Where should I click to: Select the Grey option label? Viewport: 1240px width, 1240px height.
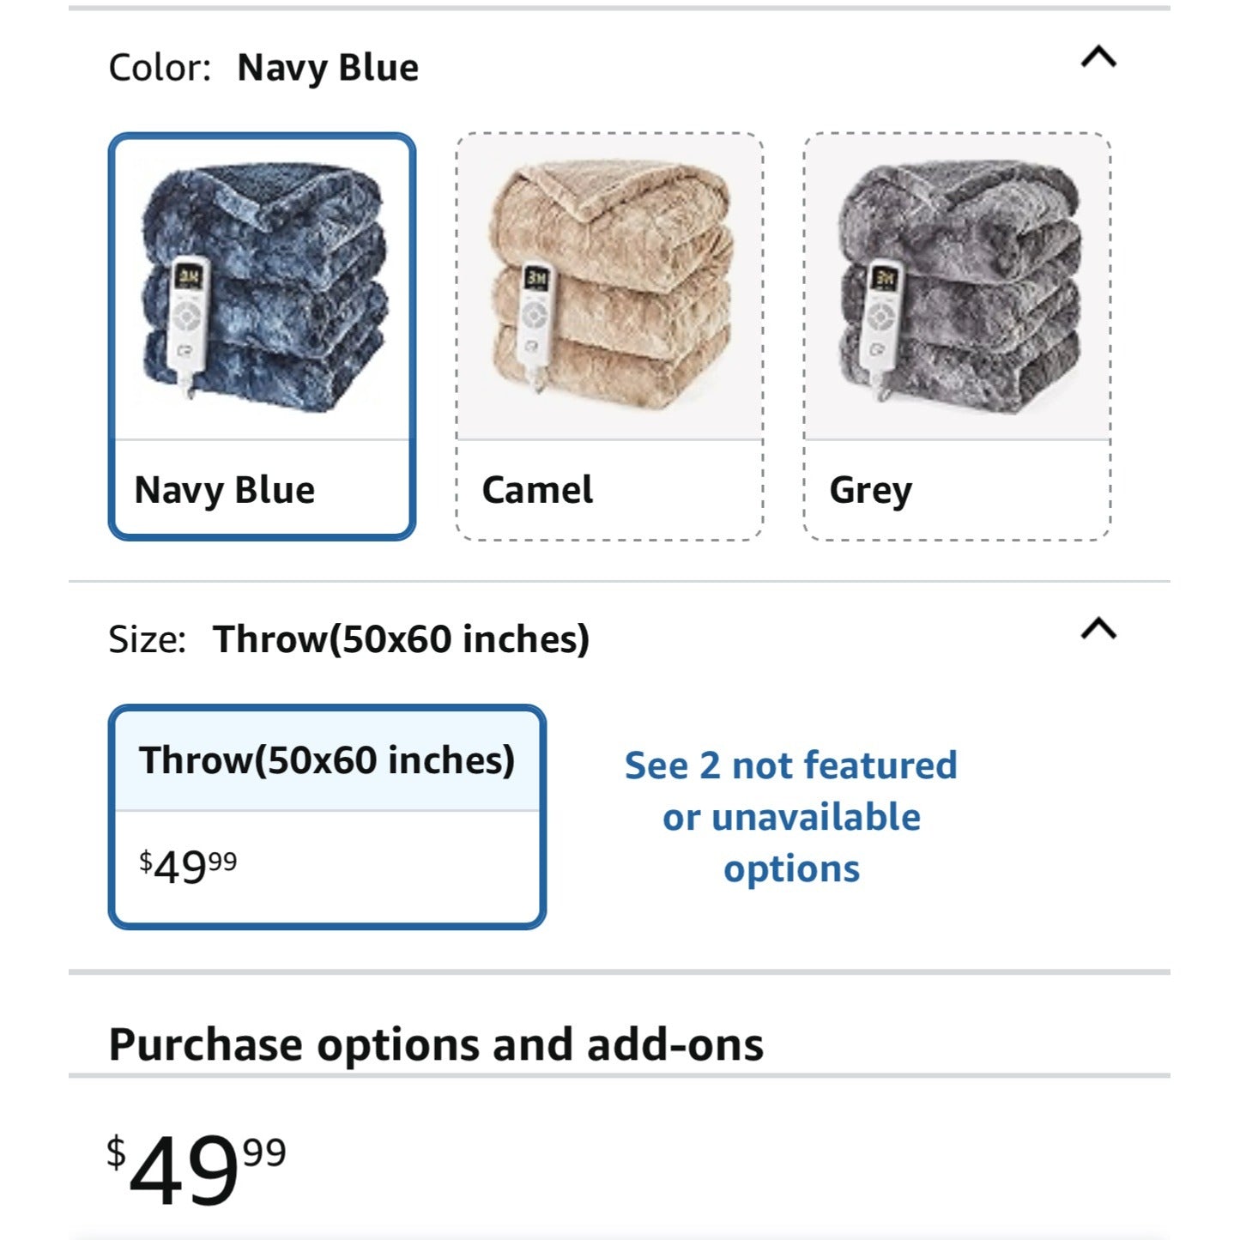870,490
